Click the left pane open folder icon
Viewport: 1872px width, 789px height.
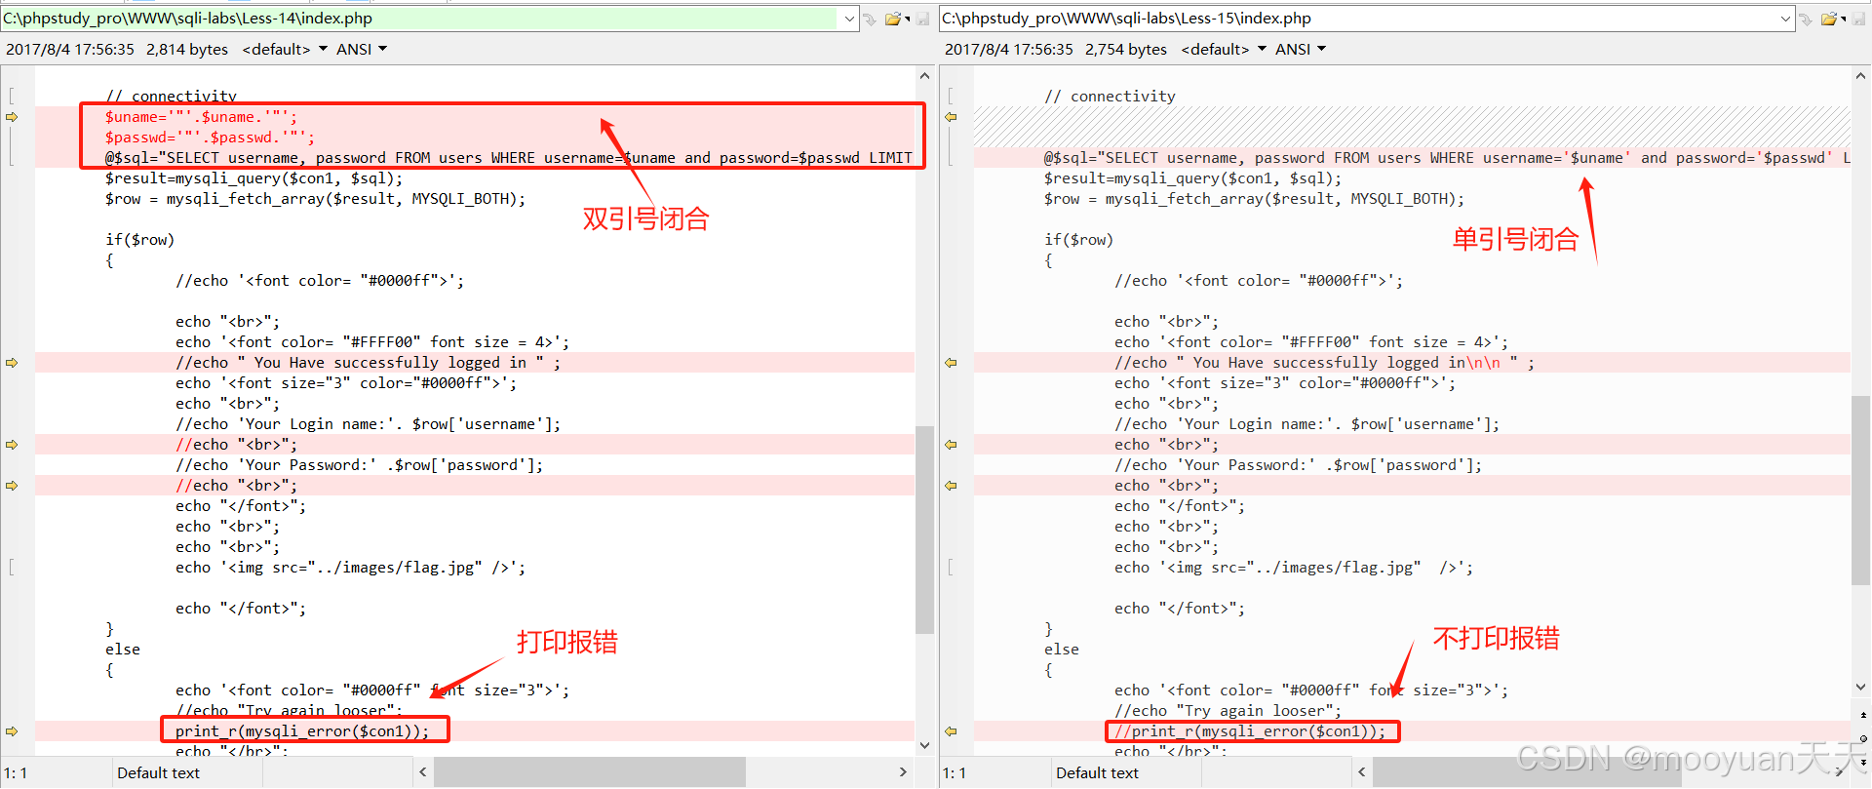point(892,19)
